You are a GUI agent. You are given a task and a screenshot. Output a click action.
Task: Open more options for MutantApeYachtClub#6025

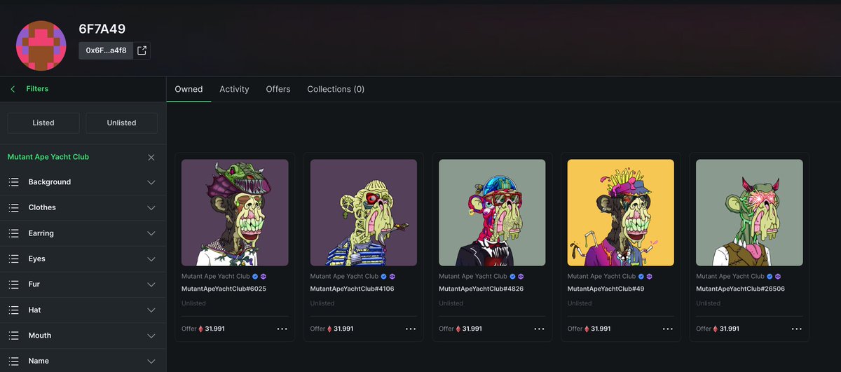[282, 329]
